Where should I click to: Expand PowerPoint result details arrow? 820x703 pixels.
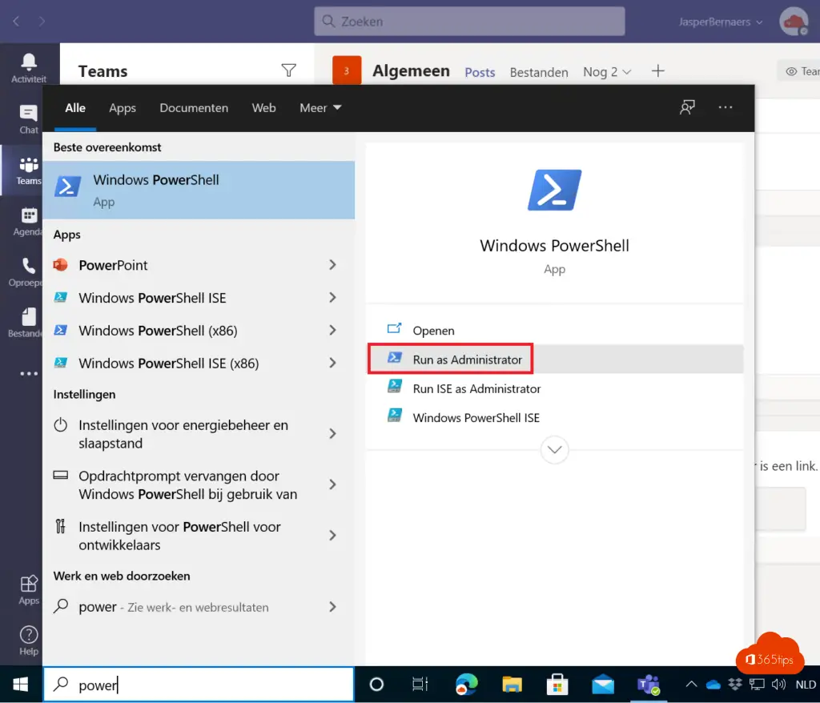pyautogui.click(x=332, y=265)
